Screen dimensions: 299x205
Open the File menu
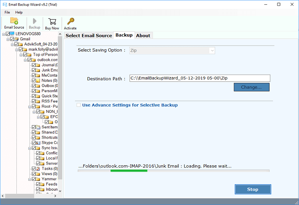[x=7, y=12]
